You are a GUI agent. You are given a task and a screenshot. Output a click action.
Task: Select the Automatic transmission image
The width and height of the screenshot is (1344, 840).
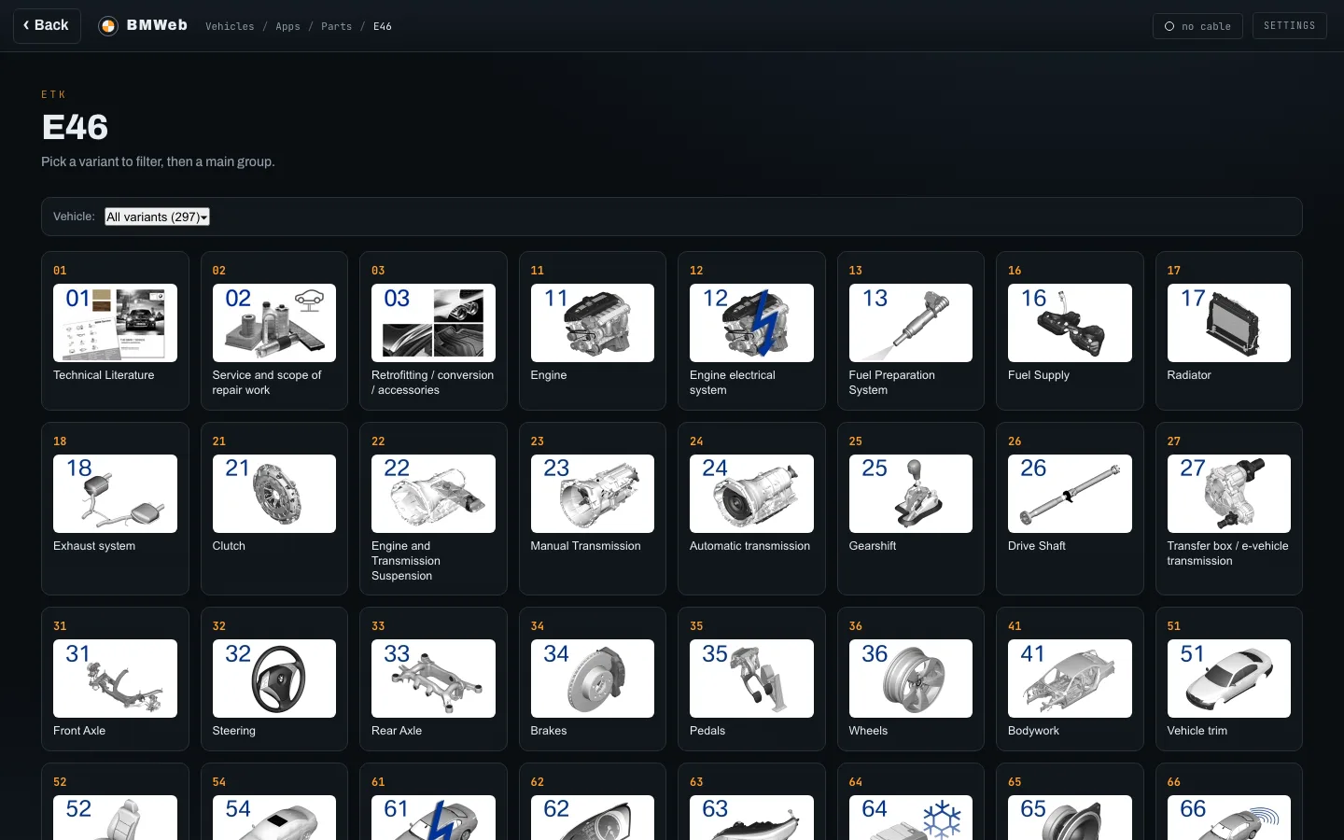point(751,494)
